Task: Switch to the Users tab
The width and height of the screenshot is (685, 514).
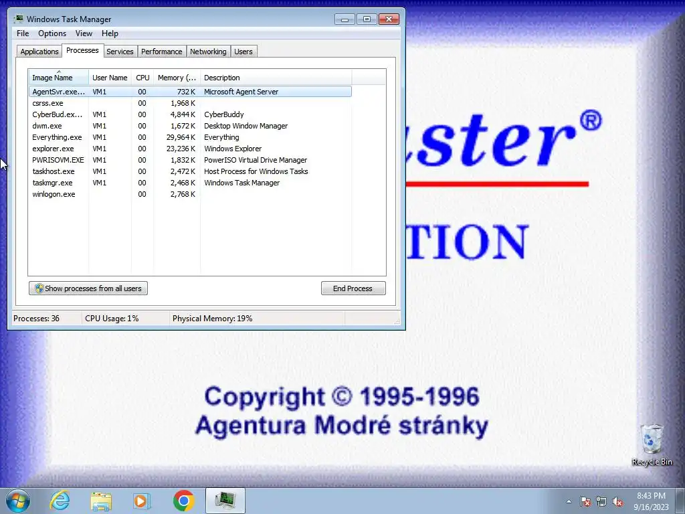Action: (243, 52)
